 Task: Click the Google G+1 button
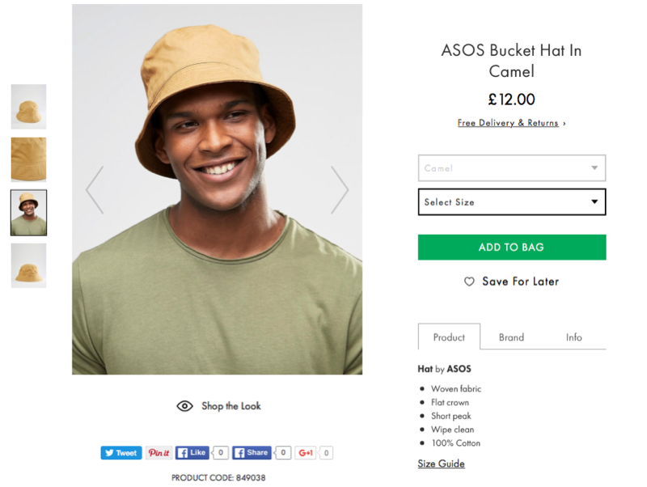[x=306, y=453]
